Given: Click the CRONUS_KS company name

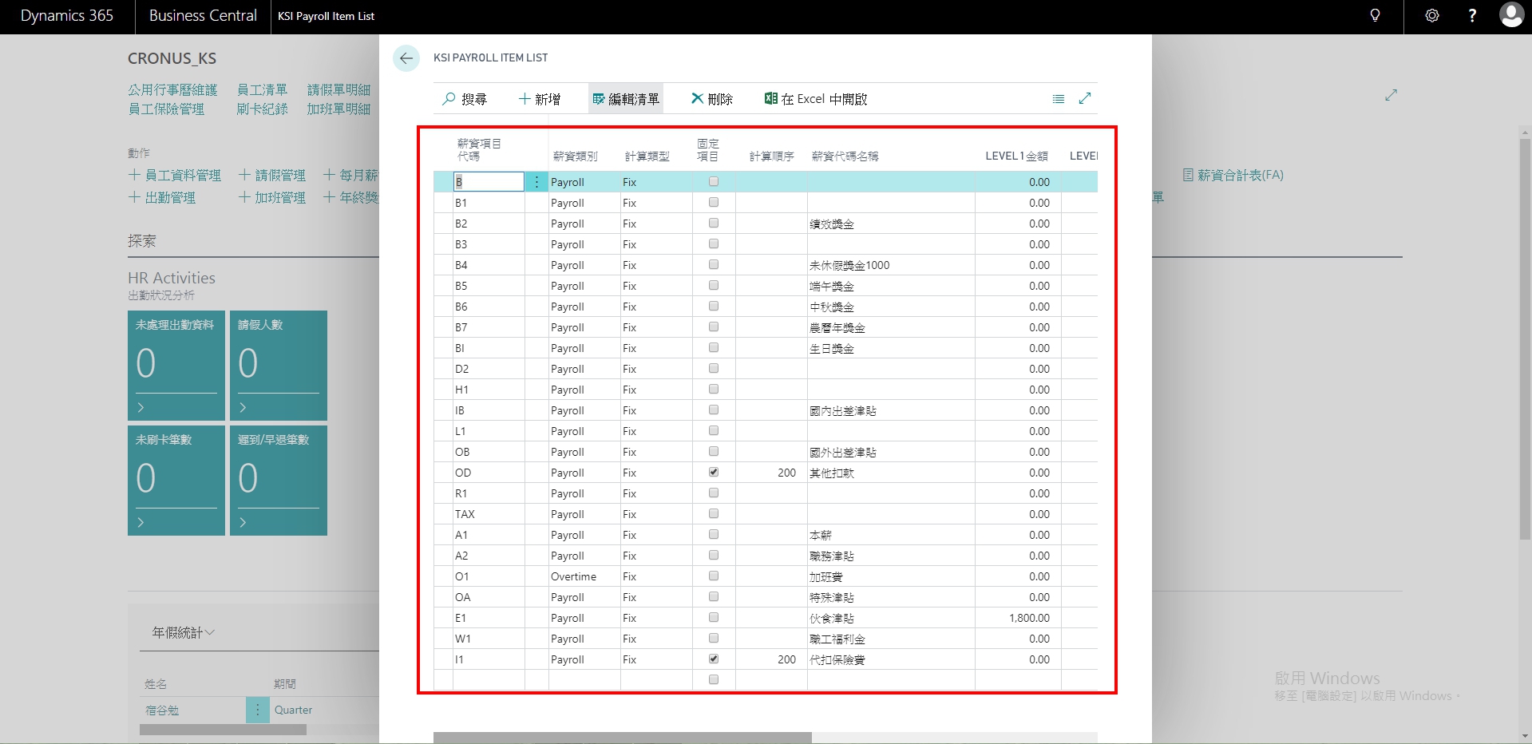Looking at the screenshot, I should [172, 58].
